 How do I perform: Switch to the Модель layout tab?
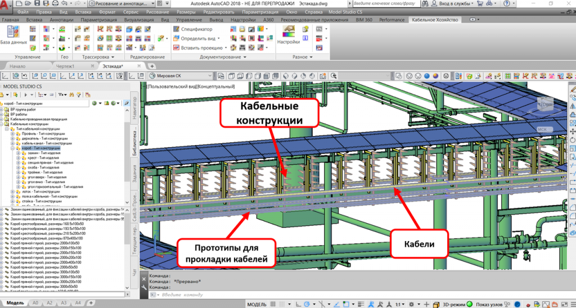click(15, 303)
